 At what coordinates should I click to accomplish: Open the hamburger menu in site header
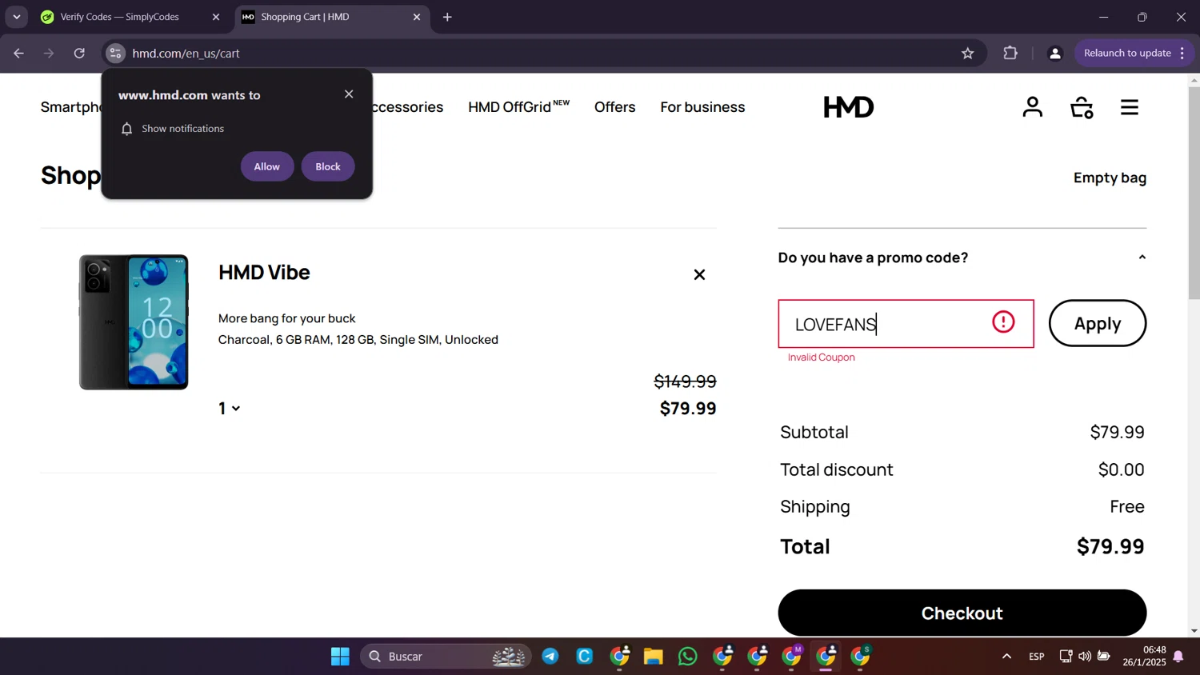point(1129,107)
